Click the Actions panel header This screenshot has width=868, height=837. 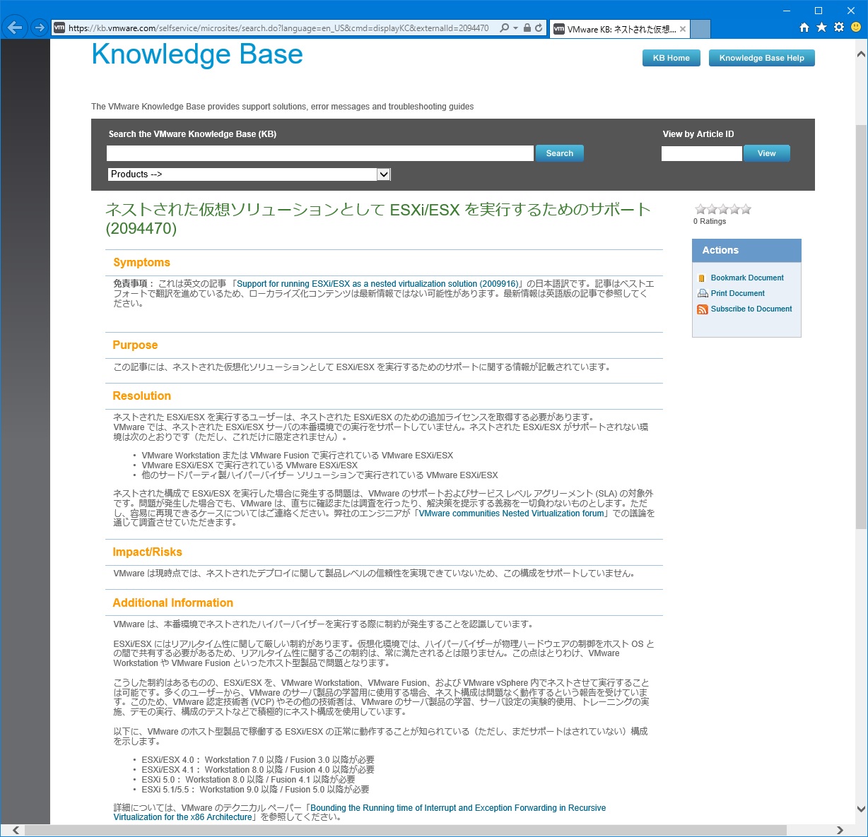746,251
